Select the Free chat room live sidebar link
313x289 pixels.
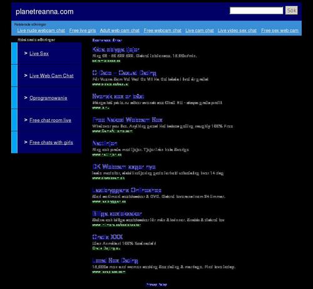click(50, 120)
